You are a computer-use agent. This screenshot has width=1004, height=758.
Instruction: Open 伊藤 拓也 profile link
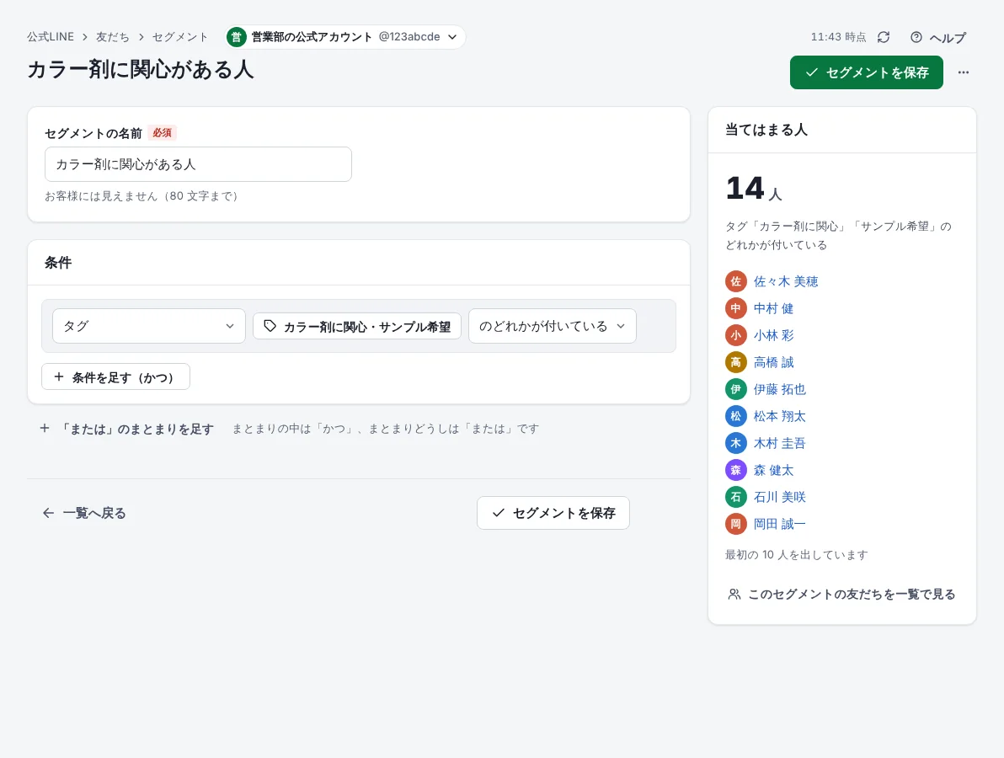[x=779, y=388]
